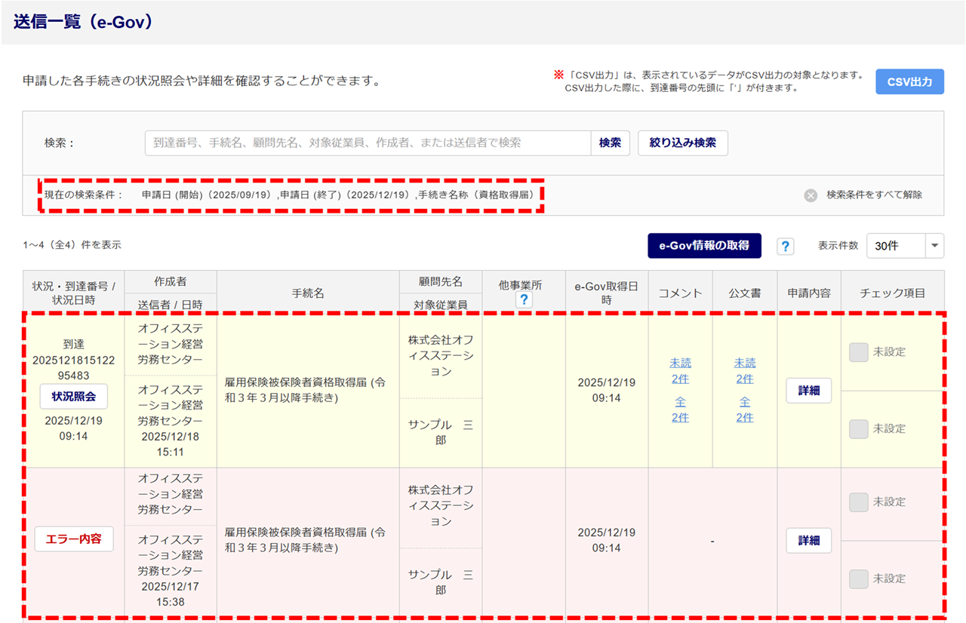Click the 検索 button
The height and width of the screenshot is (623, 966).
click(610, 143)
